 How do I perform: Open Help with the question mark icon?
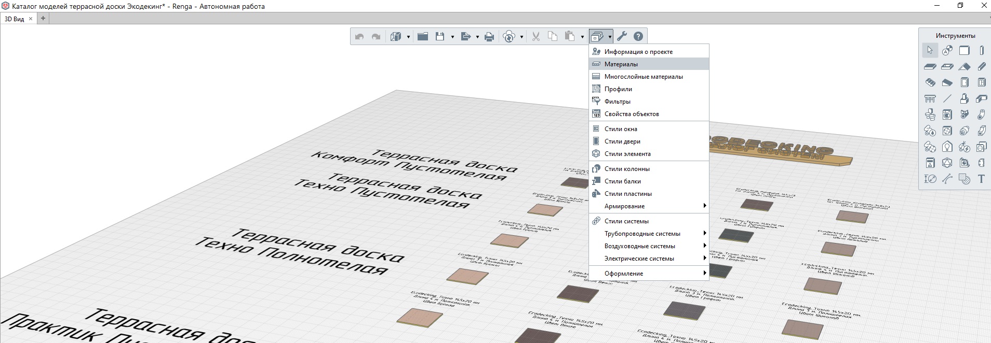(x=638, y=36)
